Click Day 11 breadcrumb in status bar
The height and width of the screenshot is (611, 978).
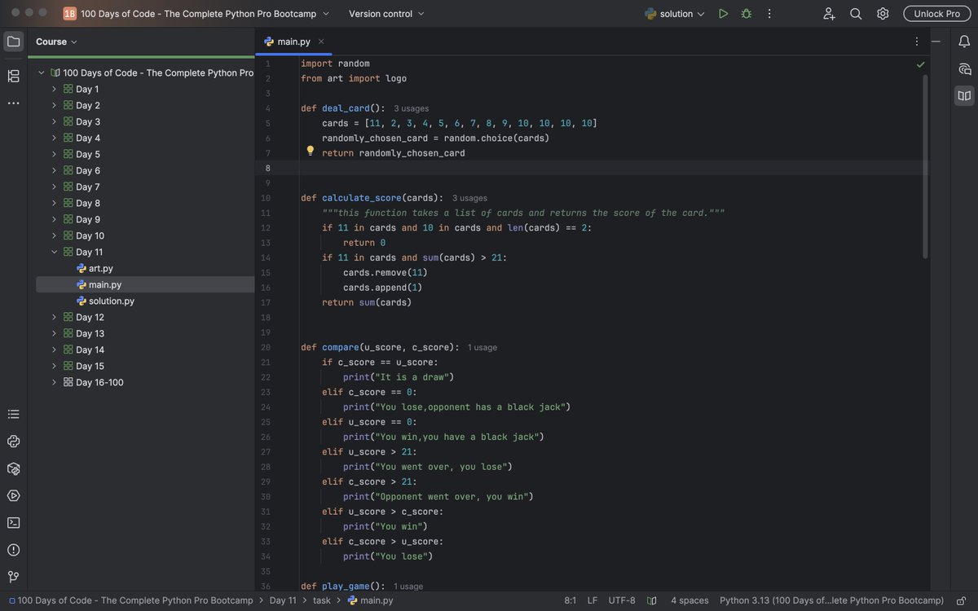click(283, 600)
